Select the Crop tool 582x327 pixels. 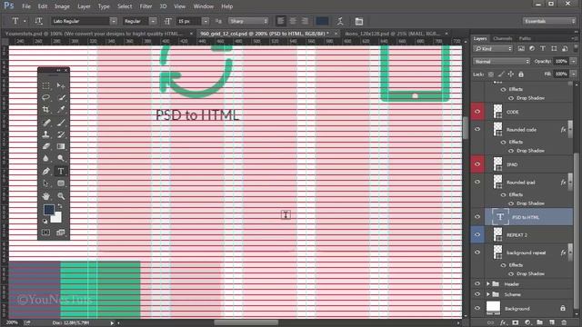[46, 110]
